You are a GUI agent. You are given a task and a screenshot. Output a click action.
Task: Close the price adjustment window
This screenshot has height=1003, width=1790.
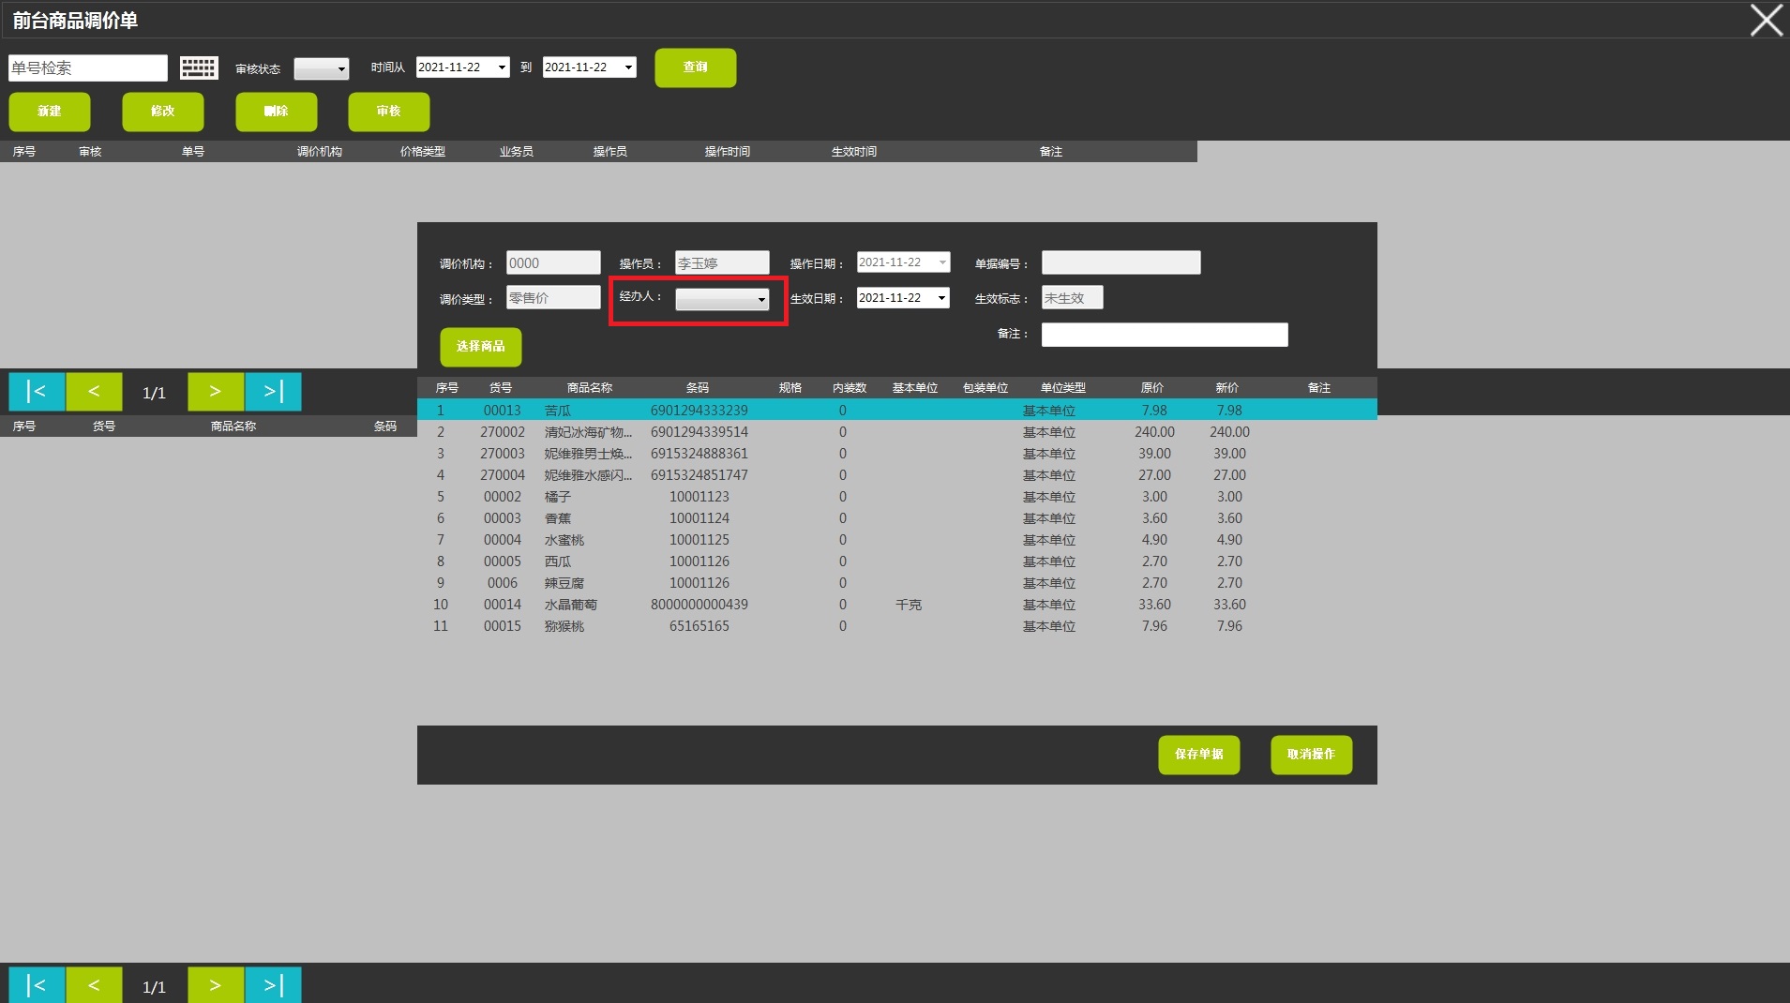tap(1766, 21)
